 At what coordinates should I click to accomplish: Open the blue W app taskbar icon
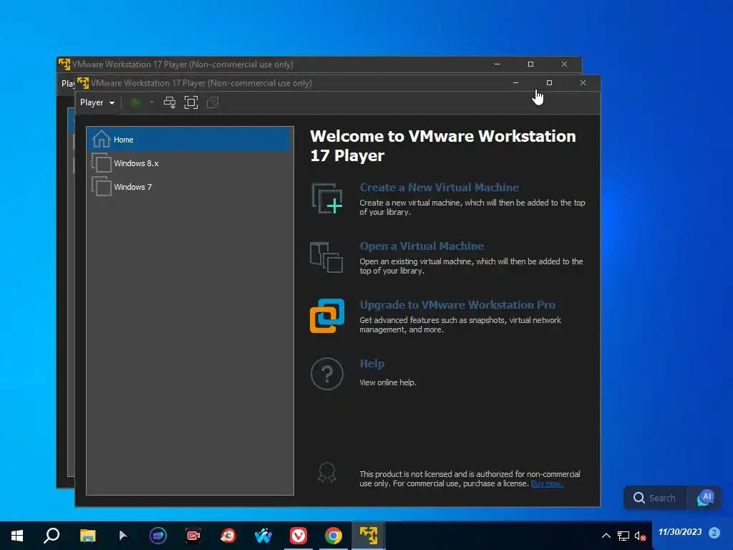[x=263, y=536]
